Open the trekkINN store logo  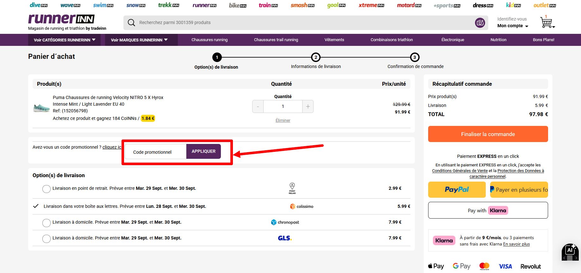pyautogui.click(x=169, y=5)
